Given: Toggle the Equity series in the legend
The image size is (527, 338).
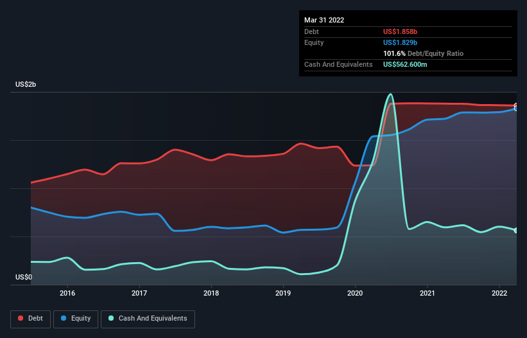Looking at the screenshot, I should pyautogui.click(x=76, y=319).
